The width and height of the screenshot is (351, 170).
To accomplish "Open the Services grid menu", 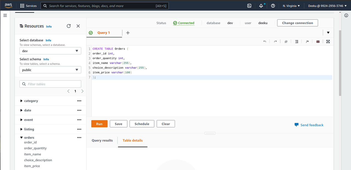I will (x=28, y=6).
